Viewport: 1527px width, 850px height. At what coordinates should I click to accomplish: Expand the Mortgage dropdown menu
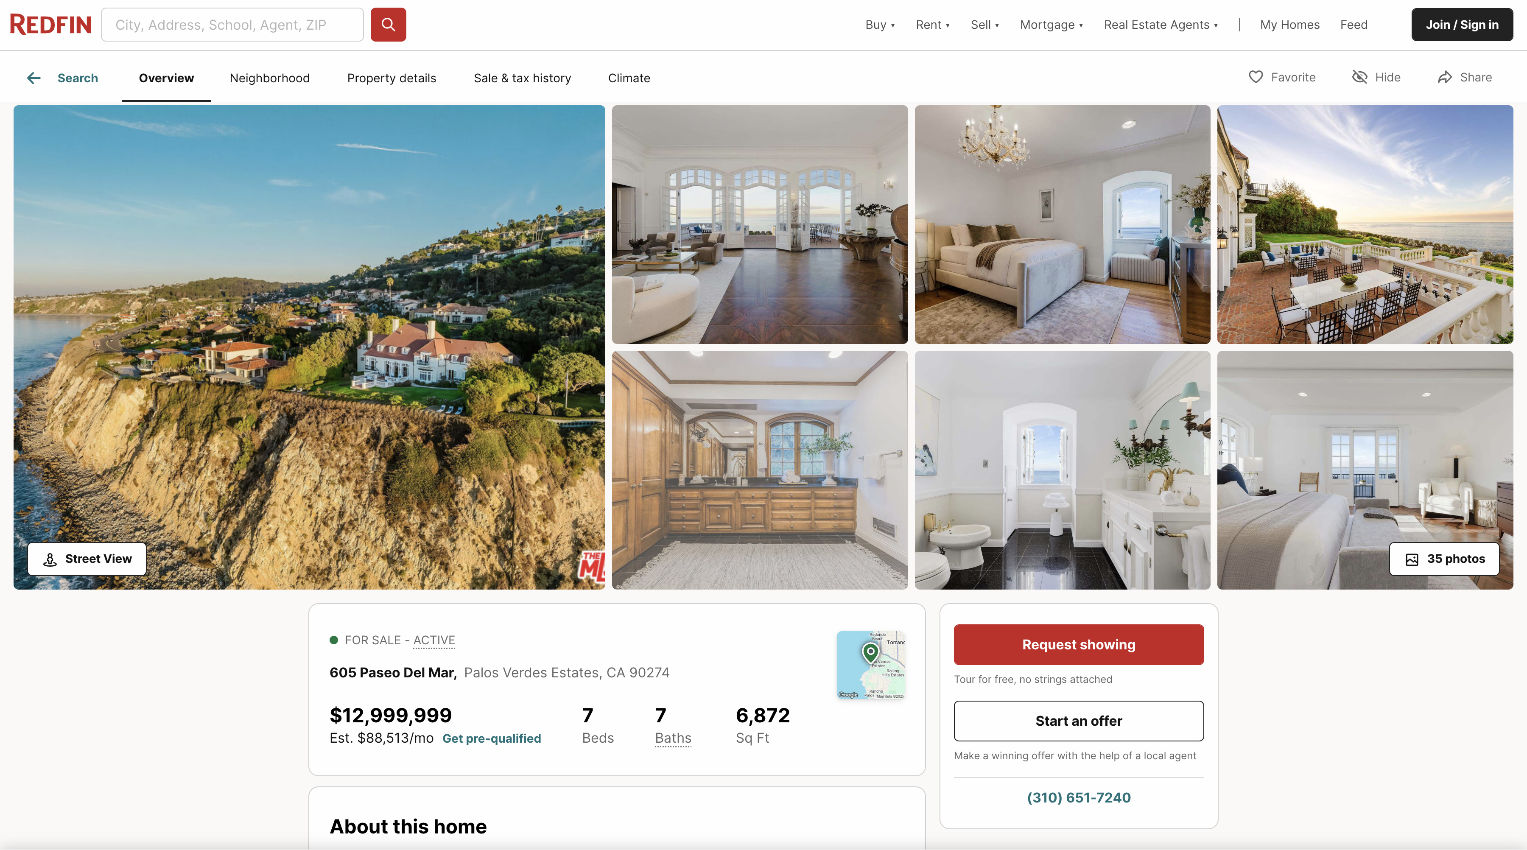click(x=1051, y=25)
